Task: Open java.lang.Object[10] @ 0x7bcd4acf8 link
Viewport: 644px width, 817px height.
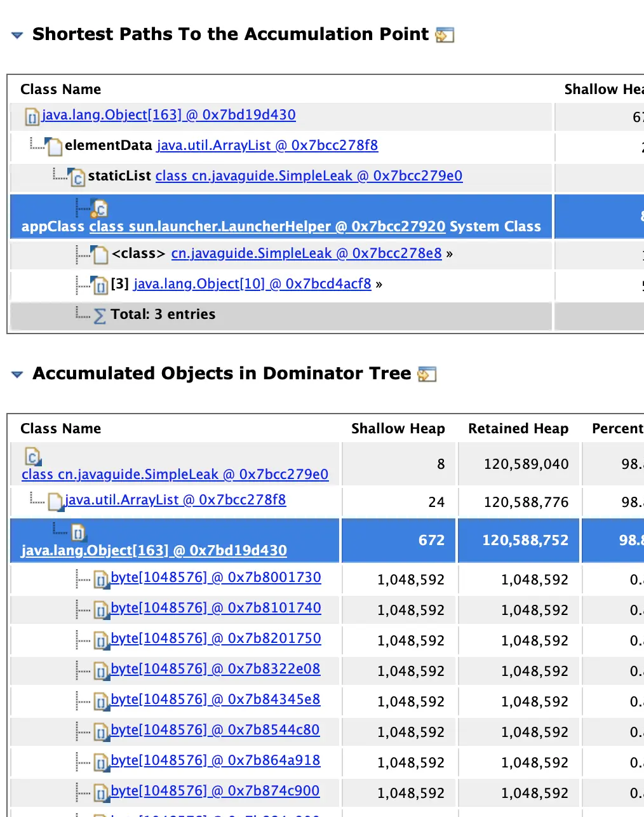Action: pyautogui.click(x=252, y=284)
